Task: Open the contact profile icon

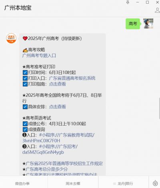Action: click(x=158, y=10)
